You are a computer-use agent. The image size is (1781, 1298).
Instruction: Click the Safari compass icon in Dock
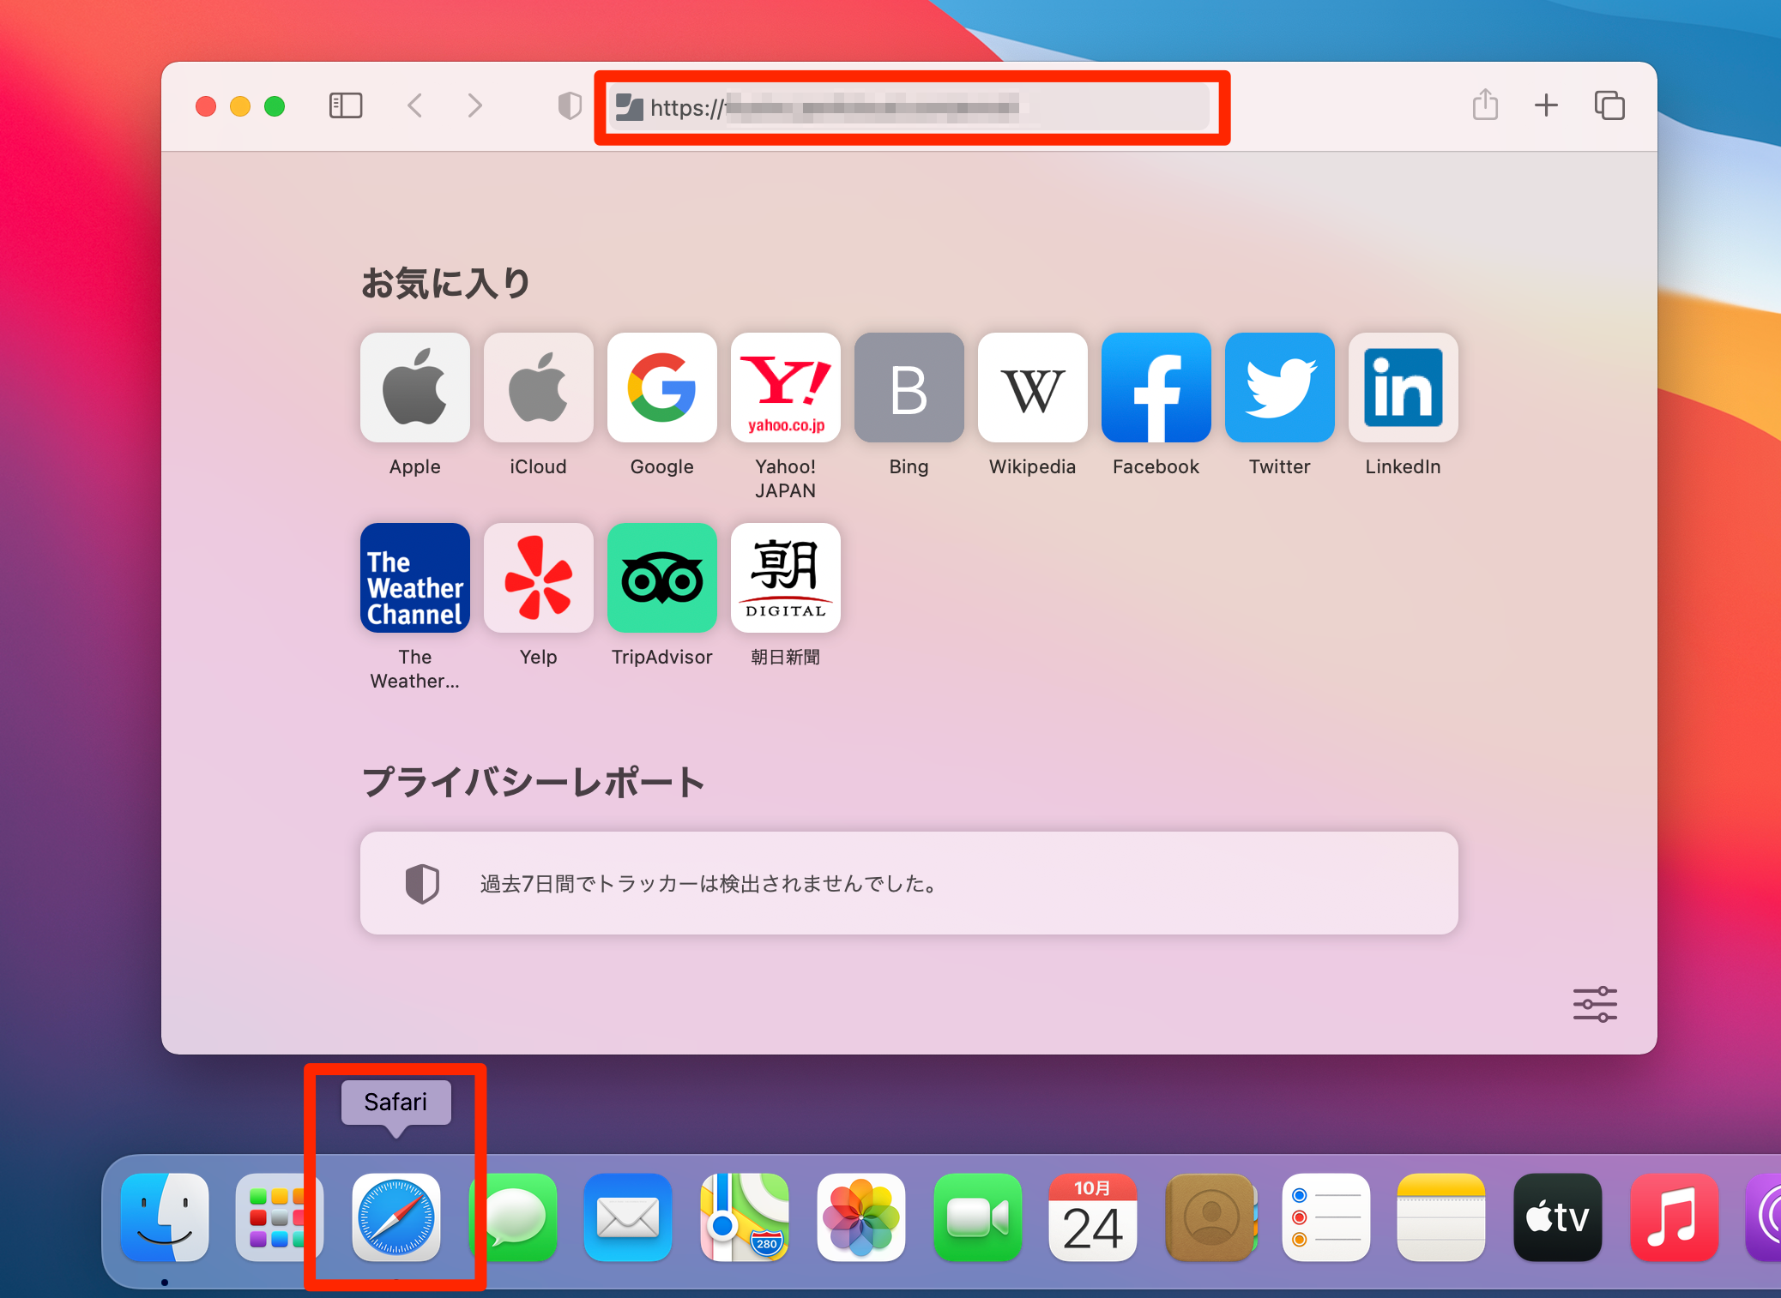396,1217
